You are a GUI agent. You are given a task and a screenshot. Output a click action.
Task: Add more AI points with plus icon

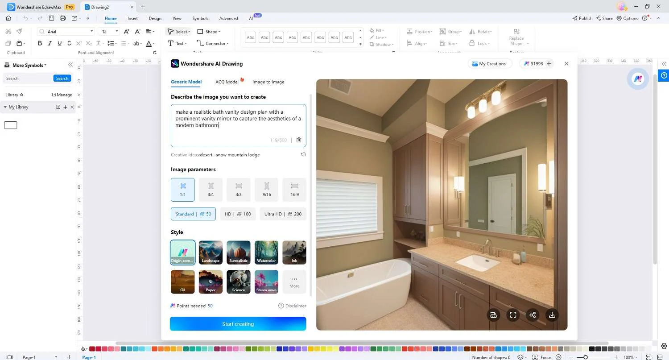[x=549, y=64]
